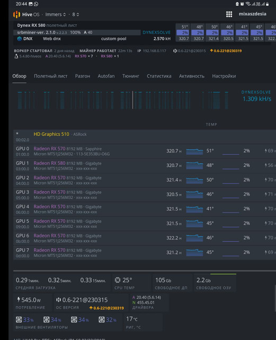
Task: Click GPU 3 Radeon RX 570 name
Action: pyautogui.click(x=49, y=192)
